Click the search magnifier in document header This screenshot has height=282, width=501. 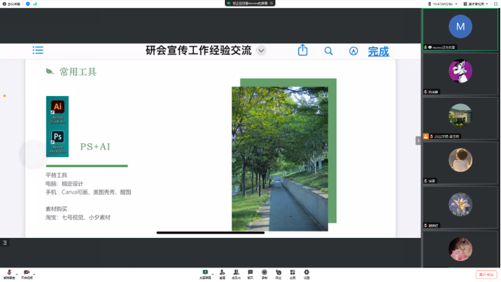click(x=328, y=51)
